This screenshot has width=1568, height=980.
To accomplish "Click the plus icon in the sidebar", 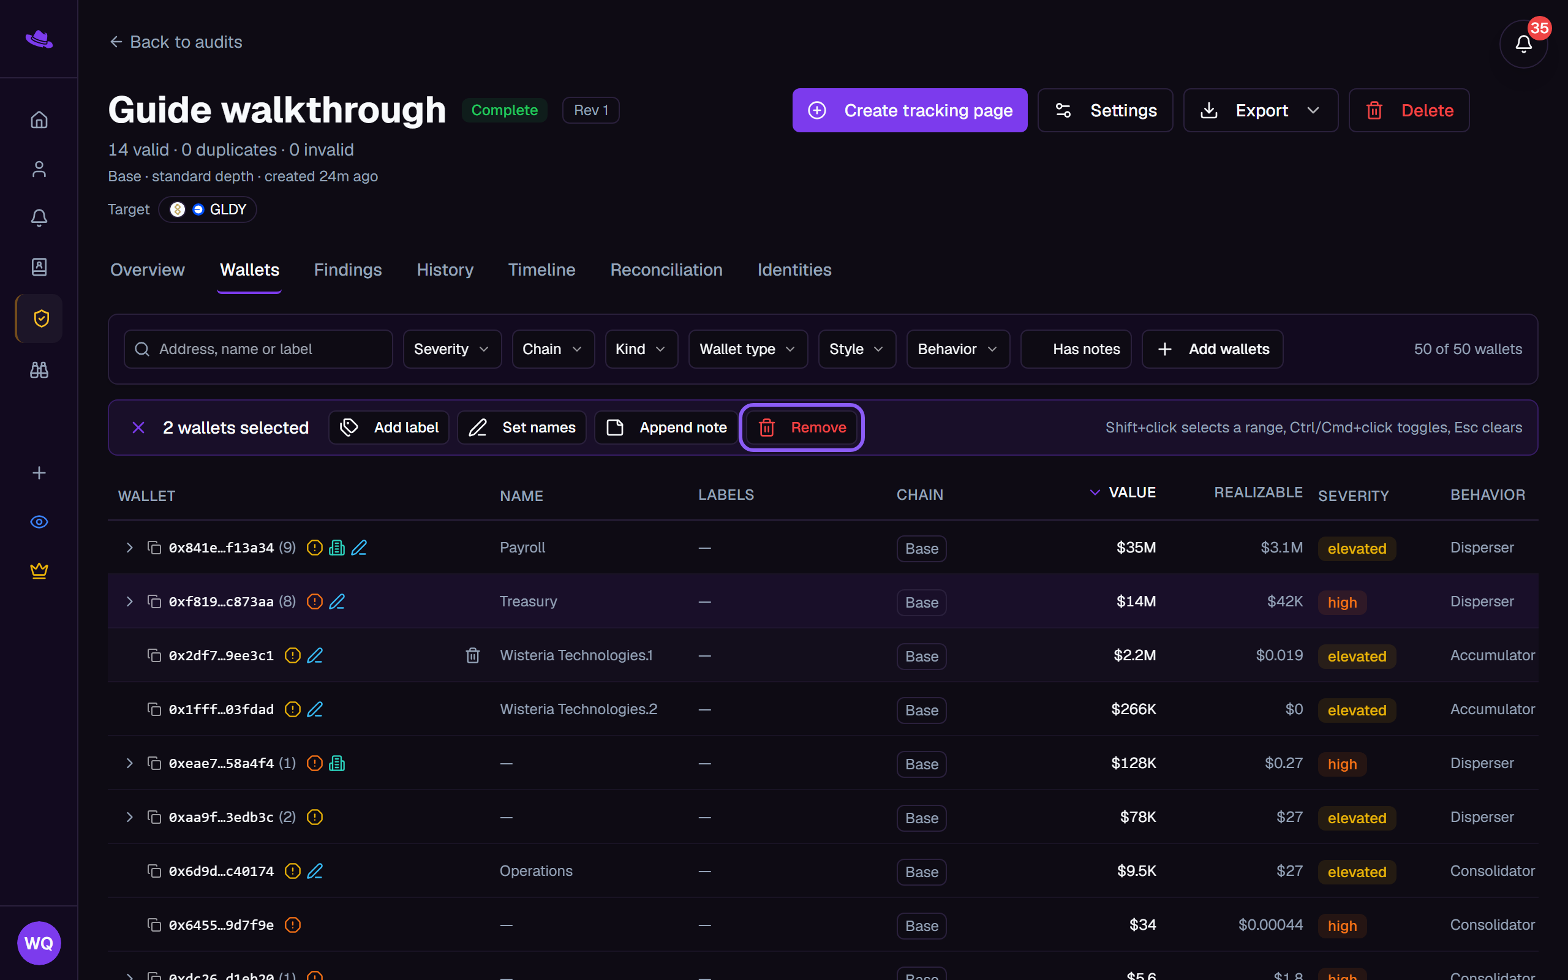I will point(39,473).
